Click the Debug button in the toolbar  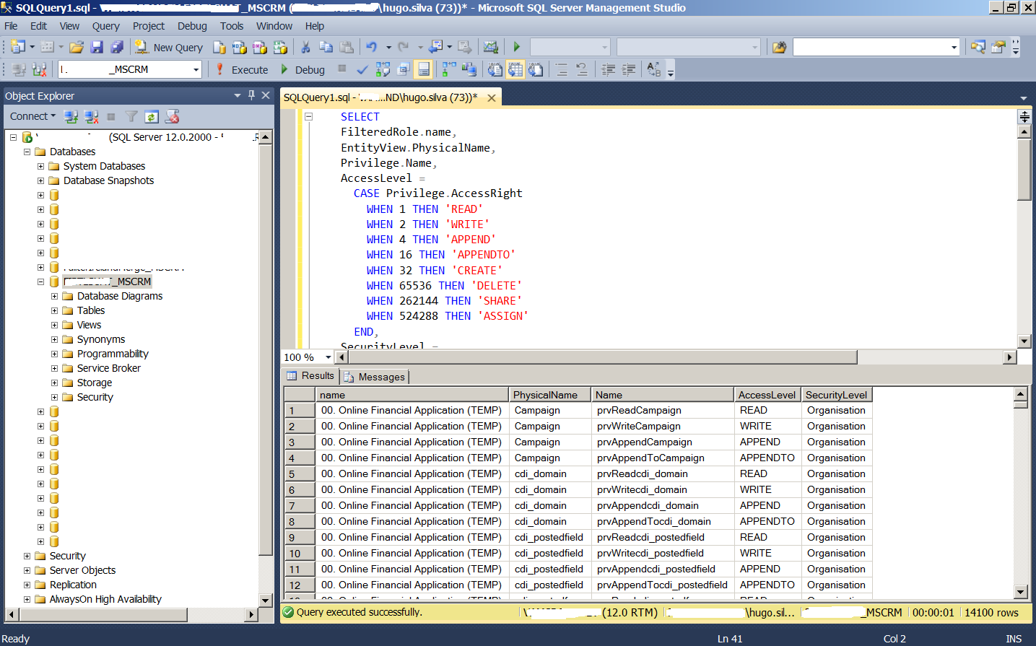[302, 69]
